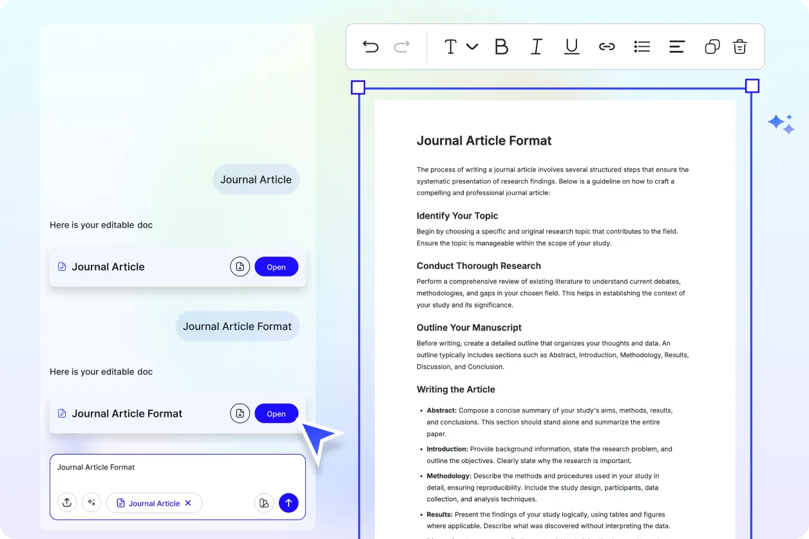Open the Journal Article Format document
The width and height of the screenshot is (809, 539).
coord(276,413)
